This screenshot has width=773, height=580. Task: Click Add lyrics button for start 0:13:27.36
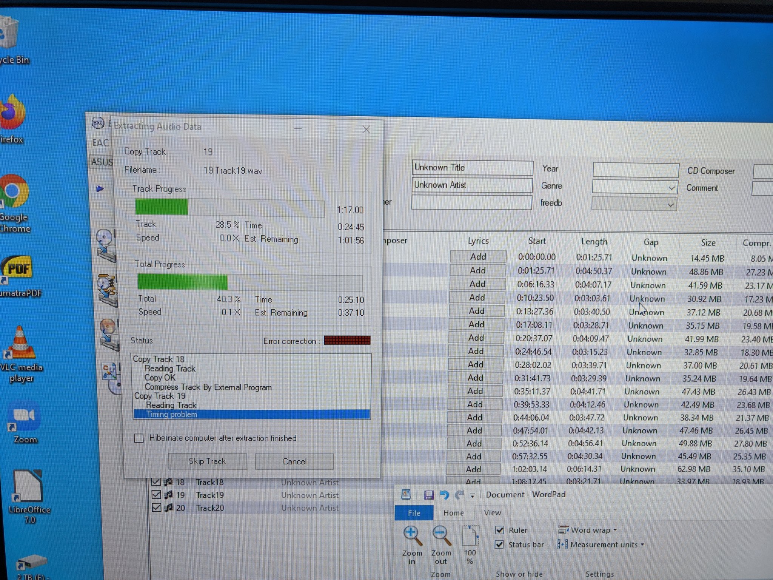[477, 311]
